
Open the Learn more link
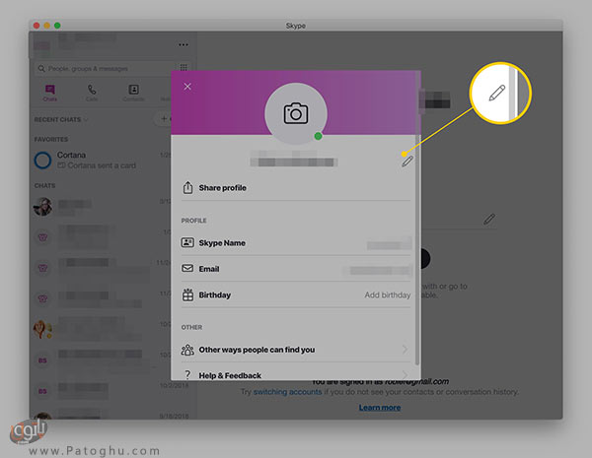(380, 408)
